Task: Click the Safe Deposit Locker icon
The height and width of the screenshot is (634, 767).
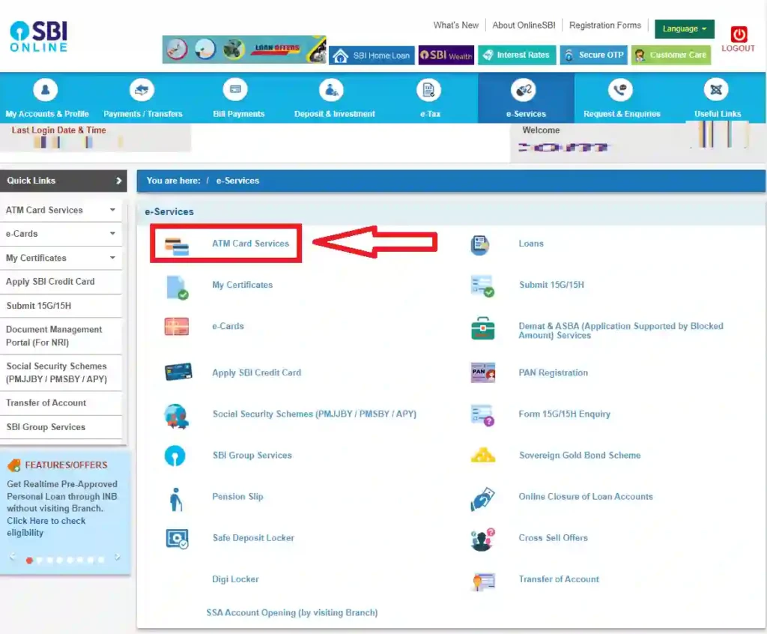Action: pos(177,539)
